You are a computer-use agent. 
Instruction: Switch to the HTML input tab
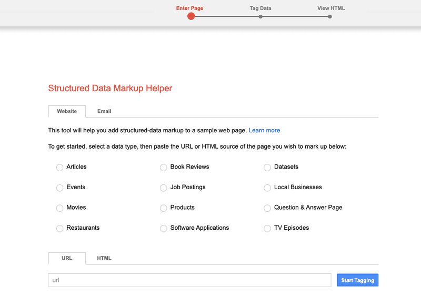pos(104,258)
